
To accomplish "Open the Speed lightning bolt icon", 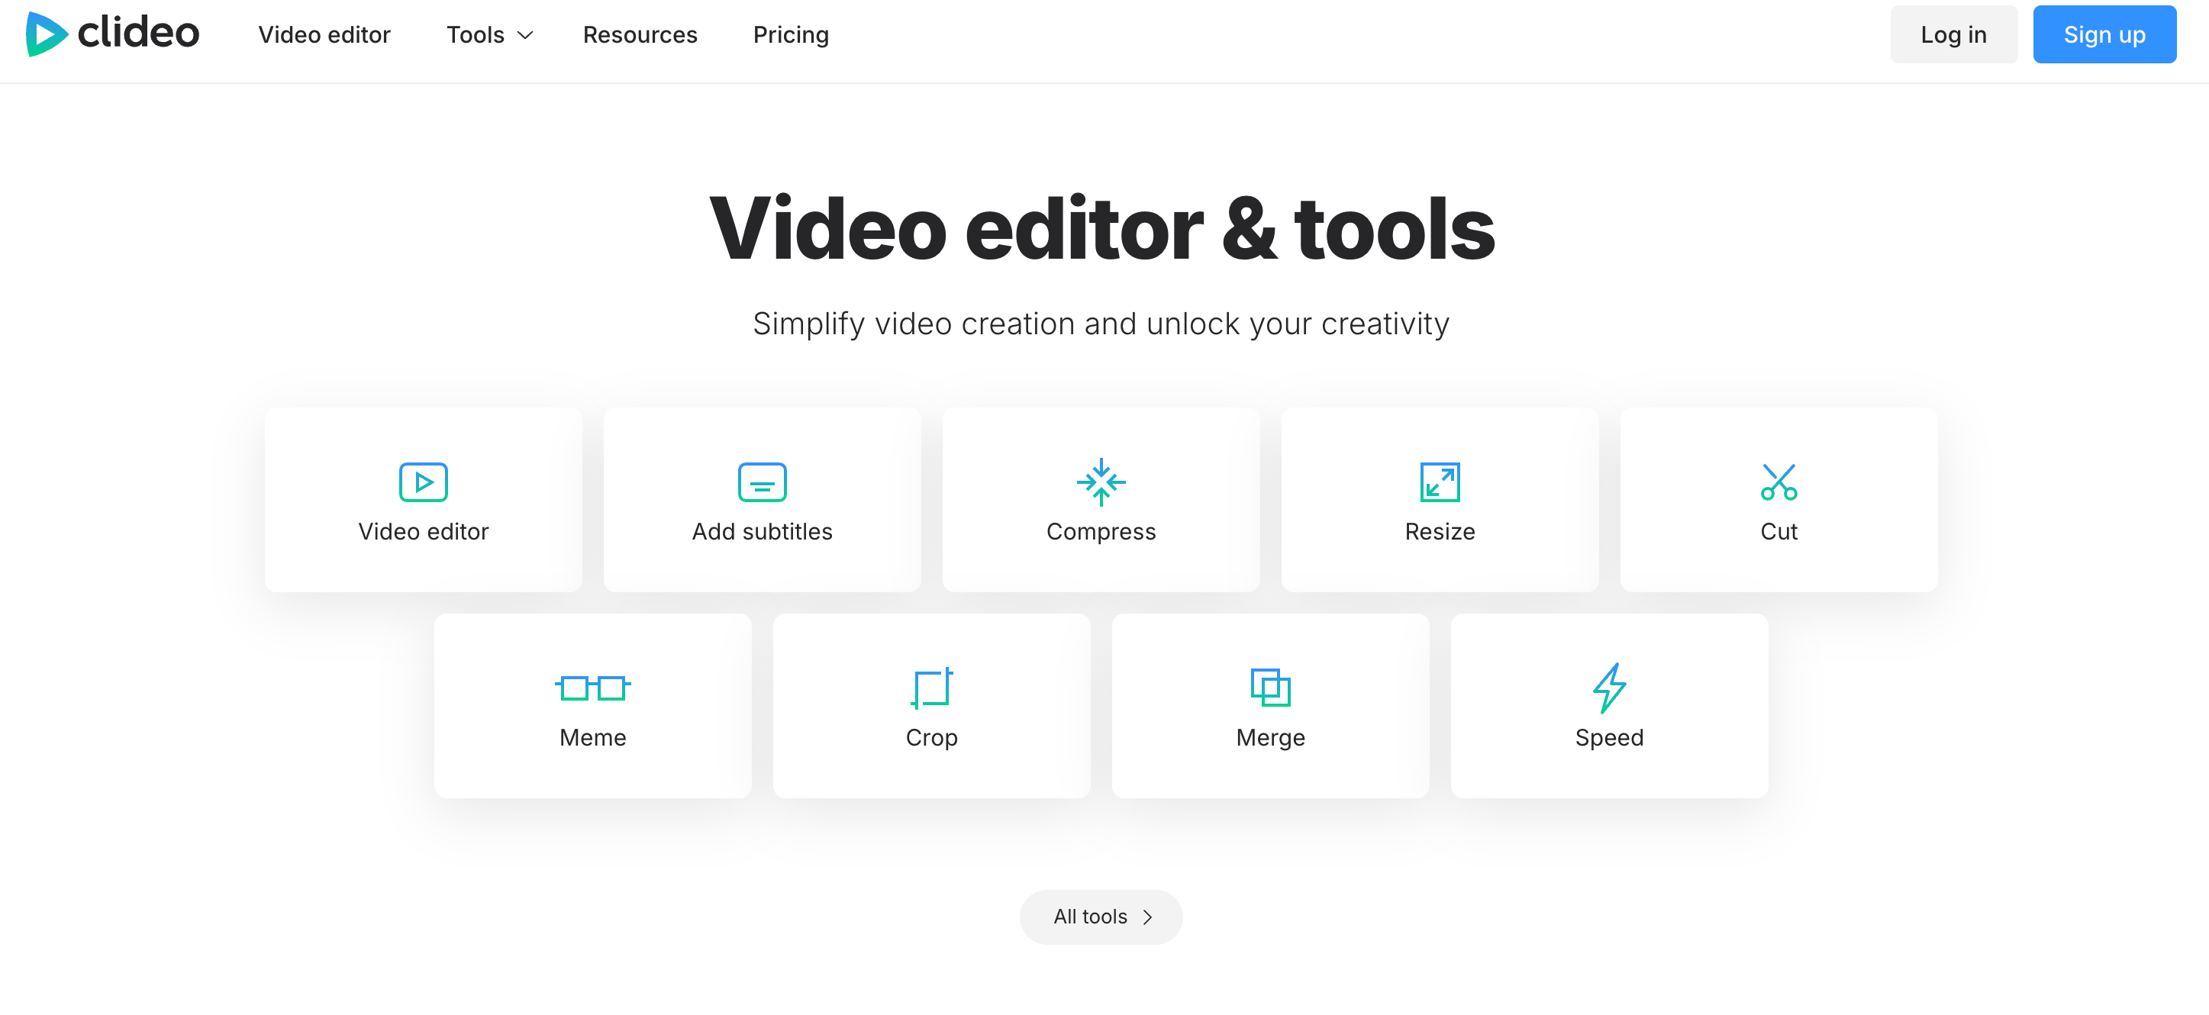I will coord(1609,688).
